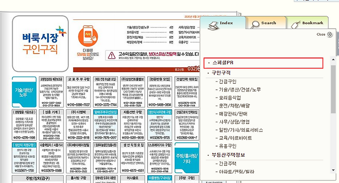
Task: Open the 건설인력 대모집 job ad
Action: (x=187, y=92)
